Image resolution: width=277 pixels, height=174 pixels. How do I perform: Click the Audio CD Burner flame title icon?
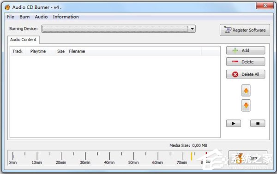point(7,7)
